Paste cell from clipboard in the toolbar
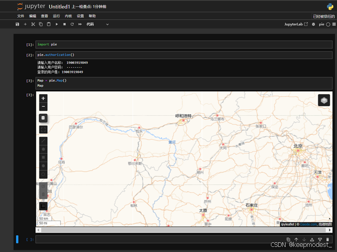The height and width of the screenshot is (252, 337). 49,24
